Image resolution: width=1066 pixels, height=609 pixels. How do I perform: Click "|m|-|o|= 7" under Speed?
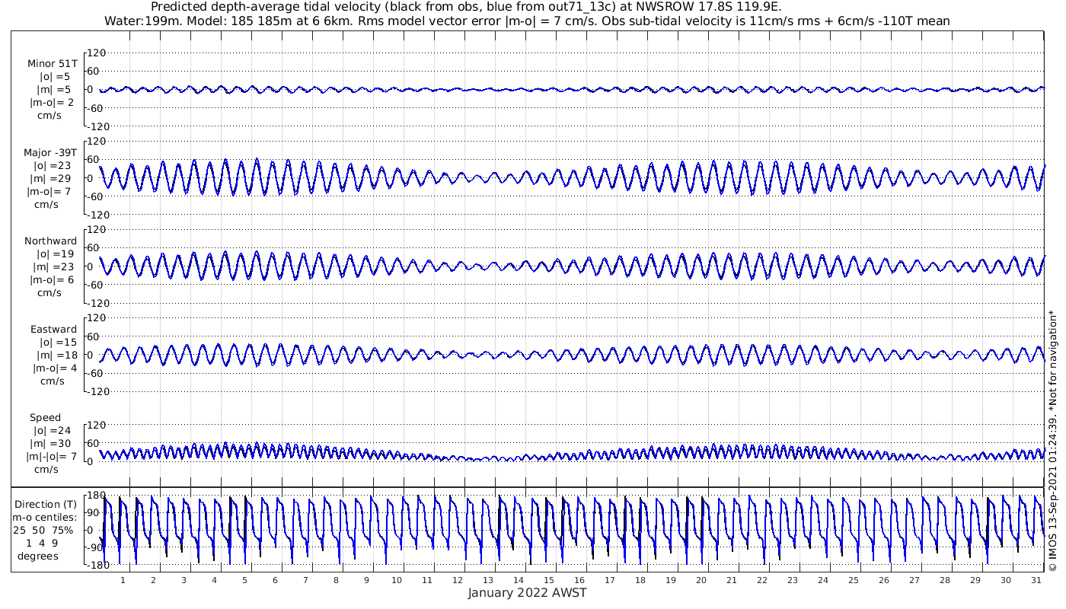(x=52, y=457)
